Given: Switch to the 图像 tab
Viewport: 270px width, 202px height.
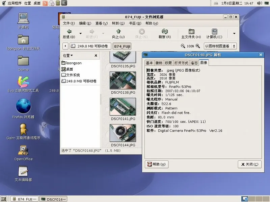Looking at the screenshot, I should coord(204,63).
